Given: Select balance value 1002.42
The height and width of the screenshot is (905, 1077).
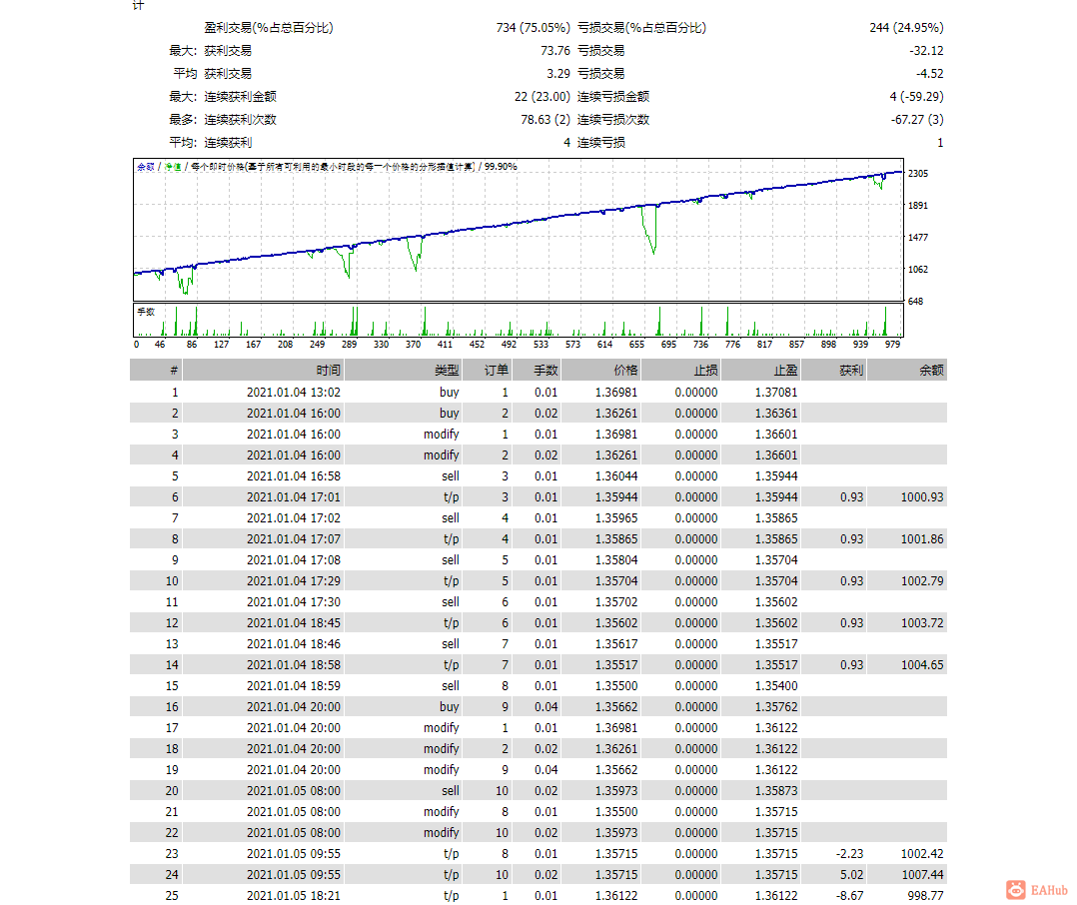Looking at the screenshot, I should (922, 853).
